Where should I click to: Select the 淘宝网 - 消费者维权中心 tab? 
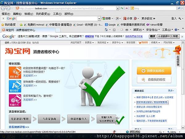coord(28,30)
